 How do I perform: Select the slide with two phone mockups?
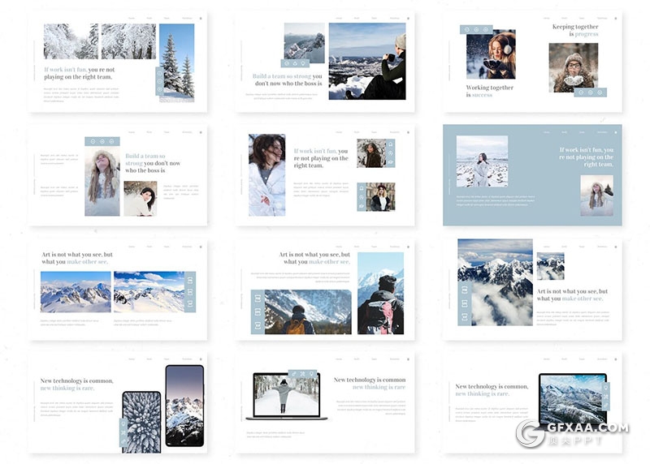point(118,402)
